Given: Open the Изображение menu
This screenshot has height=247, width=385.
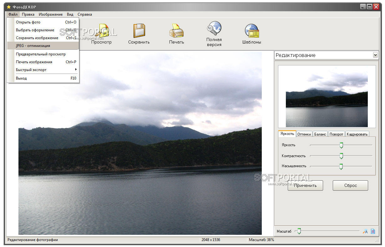Looking at the screenshot, I should pyautogui.click(x=51, y=14).
